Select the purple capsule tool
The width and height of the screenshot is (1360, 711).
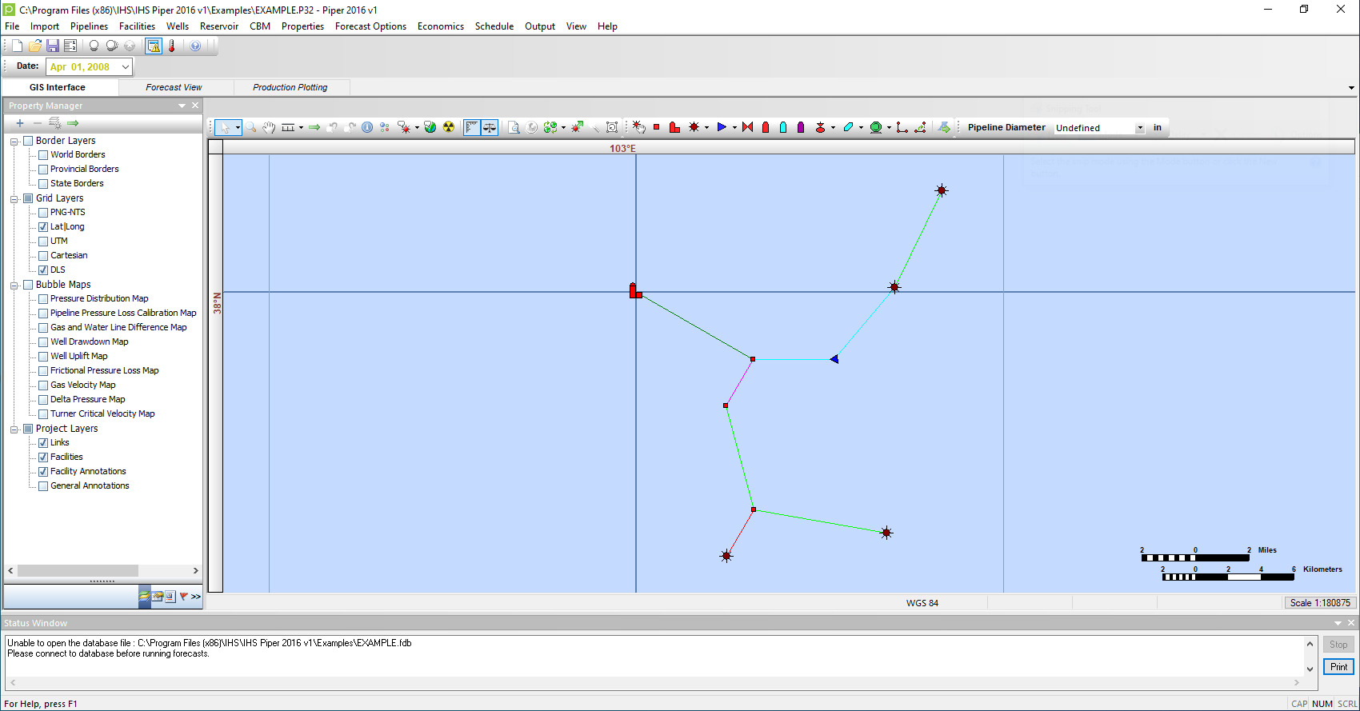tap(801, 127)
